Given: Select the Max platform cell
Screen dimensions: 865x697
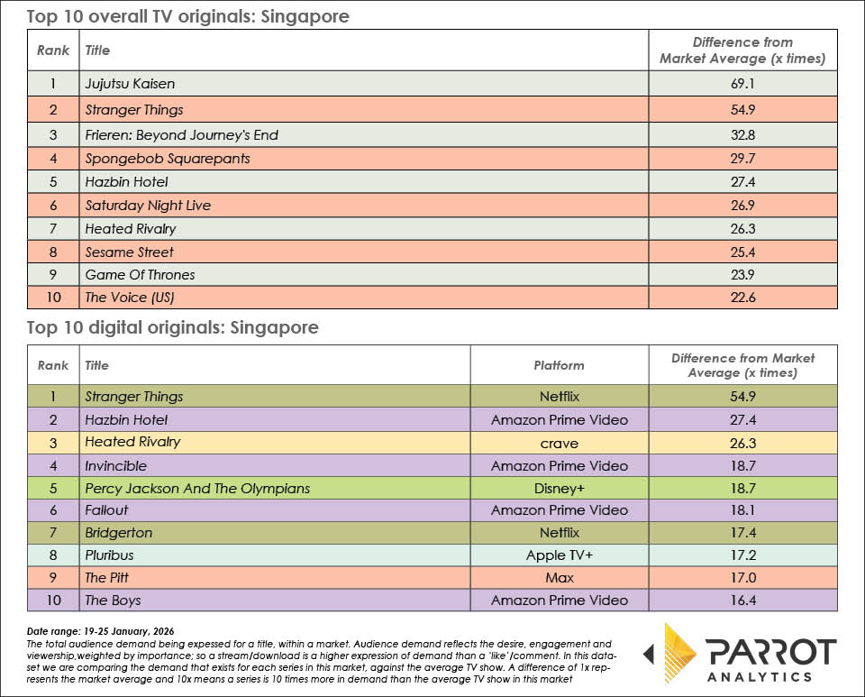Looking at the screenshot, I should (x=559, y=577).
